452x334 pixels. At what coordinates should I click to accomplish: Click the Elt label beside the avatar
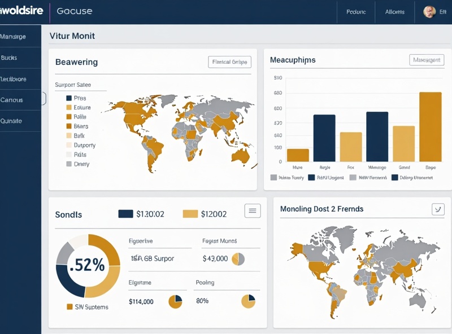click(443, 12)
